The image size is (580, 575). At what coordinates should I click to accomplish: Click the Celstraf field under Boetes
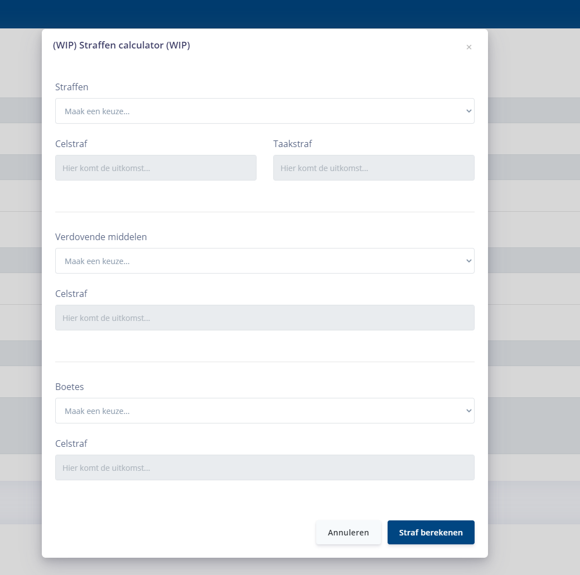click(x=264, y=467)
